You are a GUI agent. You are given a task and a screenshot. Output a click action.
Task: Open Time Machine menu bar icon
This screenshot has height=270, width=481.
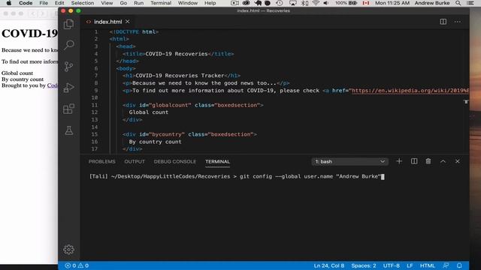click(x=279, y=3)
